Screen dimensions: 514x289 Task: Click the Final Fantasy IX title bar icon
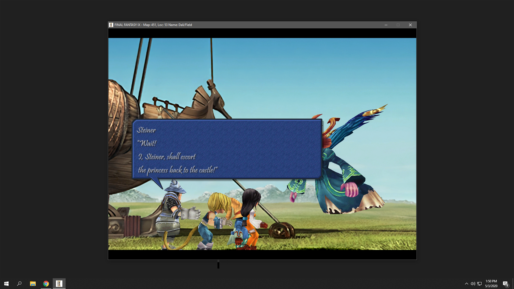111,25
